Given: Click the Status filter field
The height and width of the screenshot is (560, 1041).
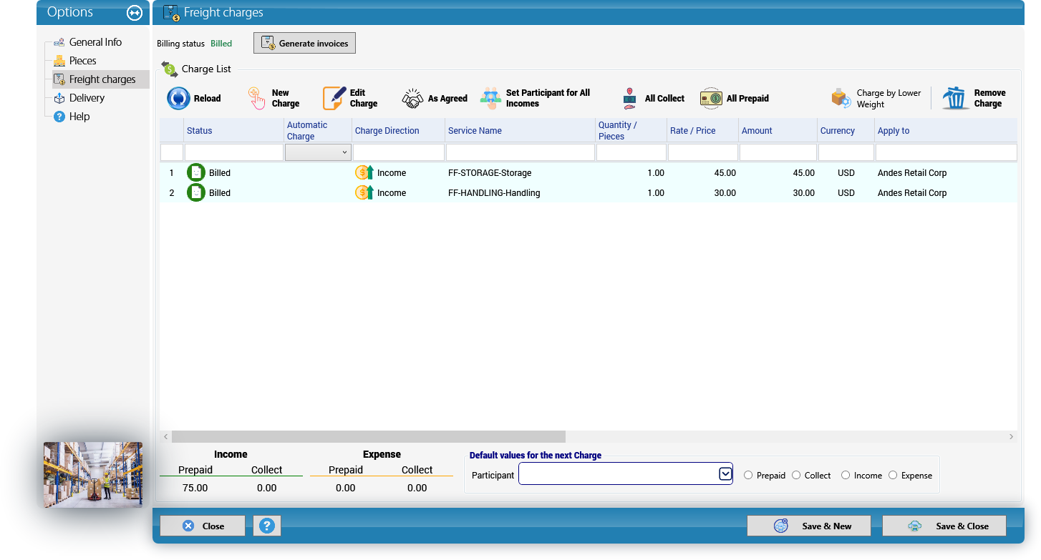Looking at the screenshot, I should pos(234,152).
